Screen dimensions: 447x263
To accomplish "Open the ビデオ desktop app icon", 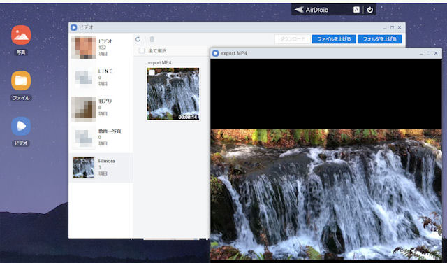I will coord(21,126).
